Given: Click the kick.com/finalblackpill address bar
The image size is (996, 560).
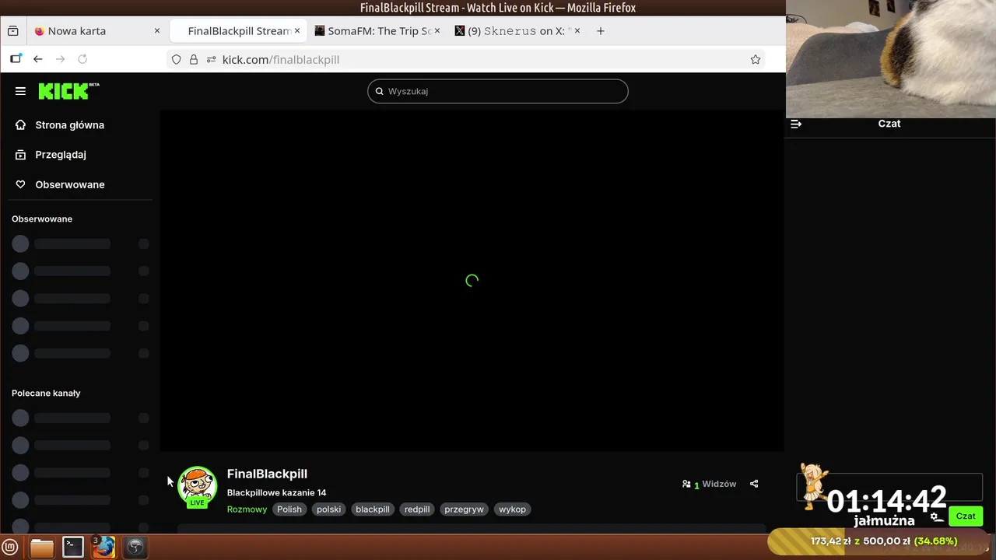Looking at the screenshot, I should coord(467,59).
